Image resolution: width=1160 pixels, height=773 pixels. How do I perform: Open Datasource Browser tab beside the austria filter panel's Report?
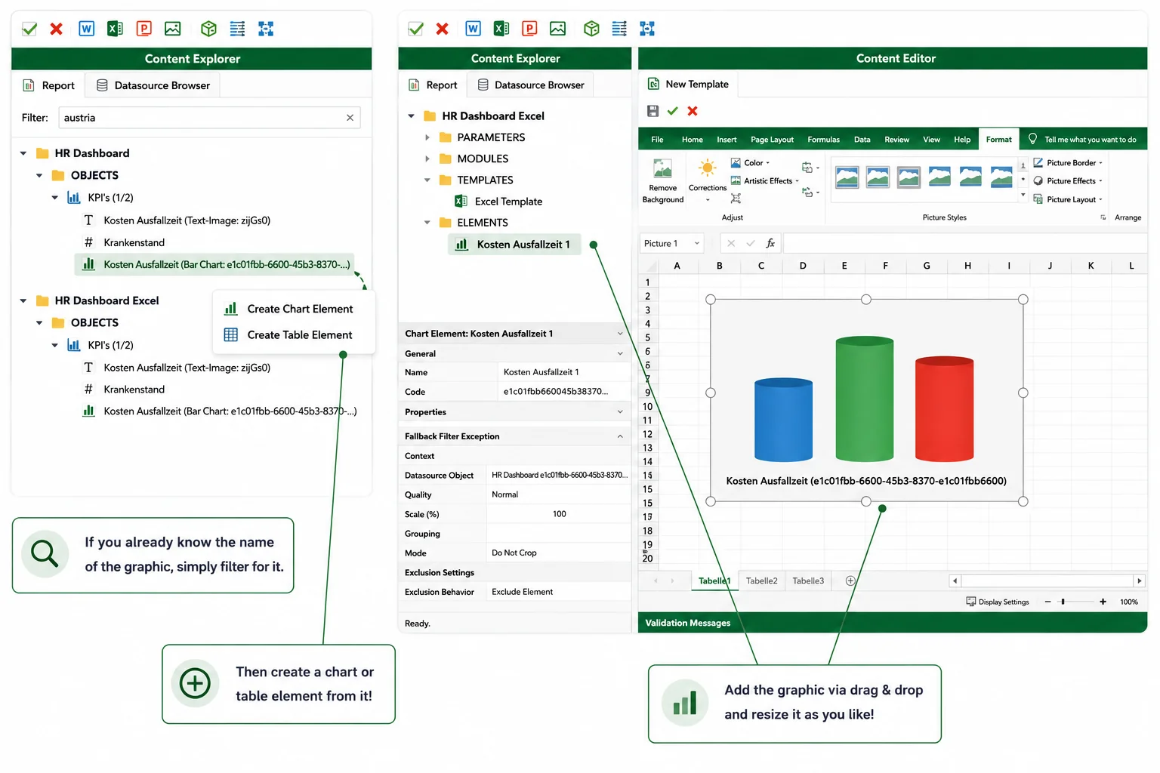[153, 85]
